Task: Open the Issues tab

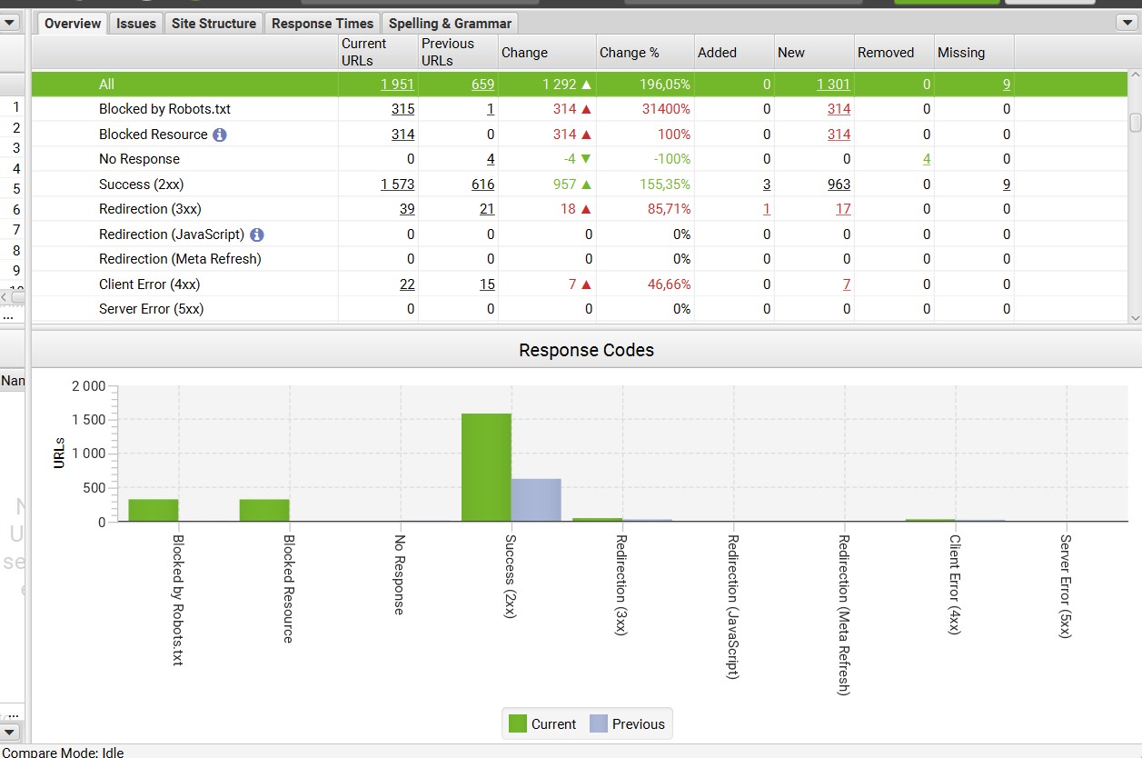Action: click(x=136, y=24)
